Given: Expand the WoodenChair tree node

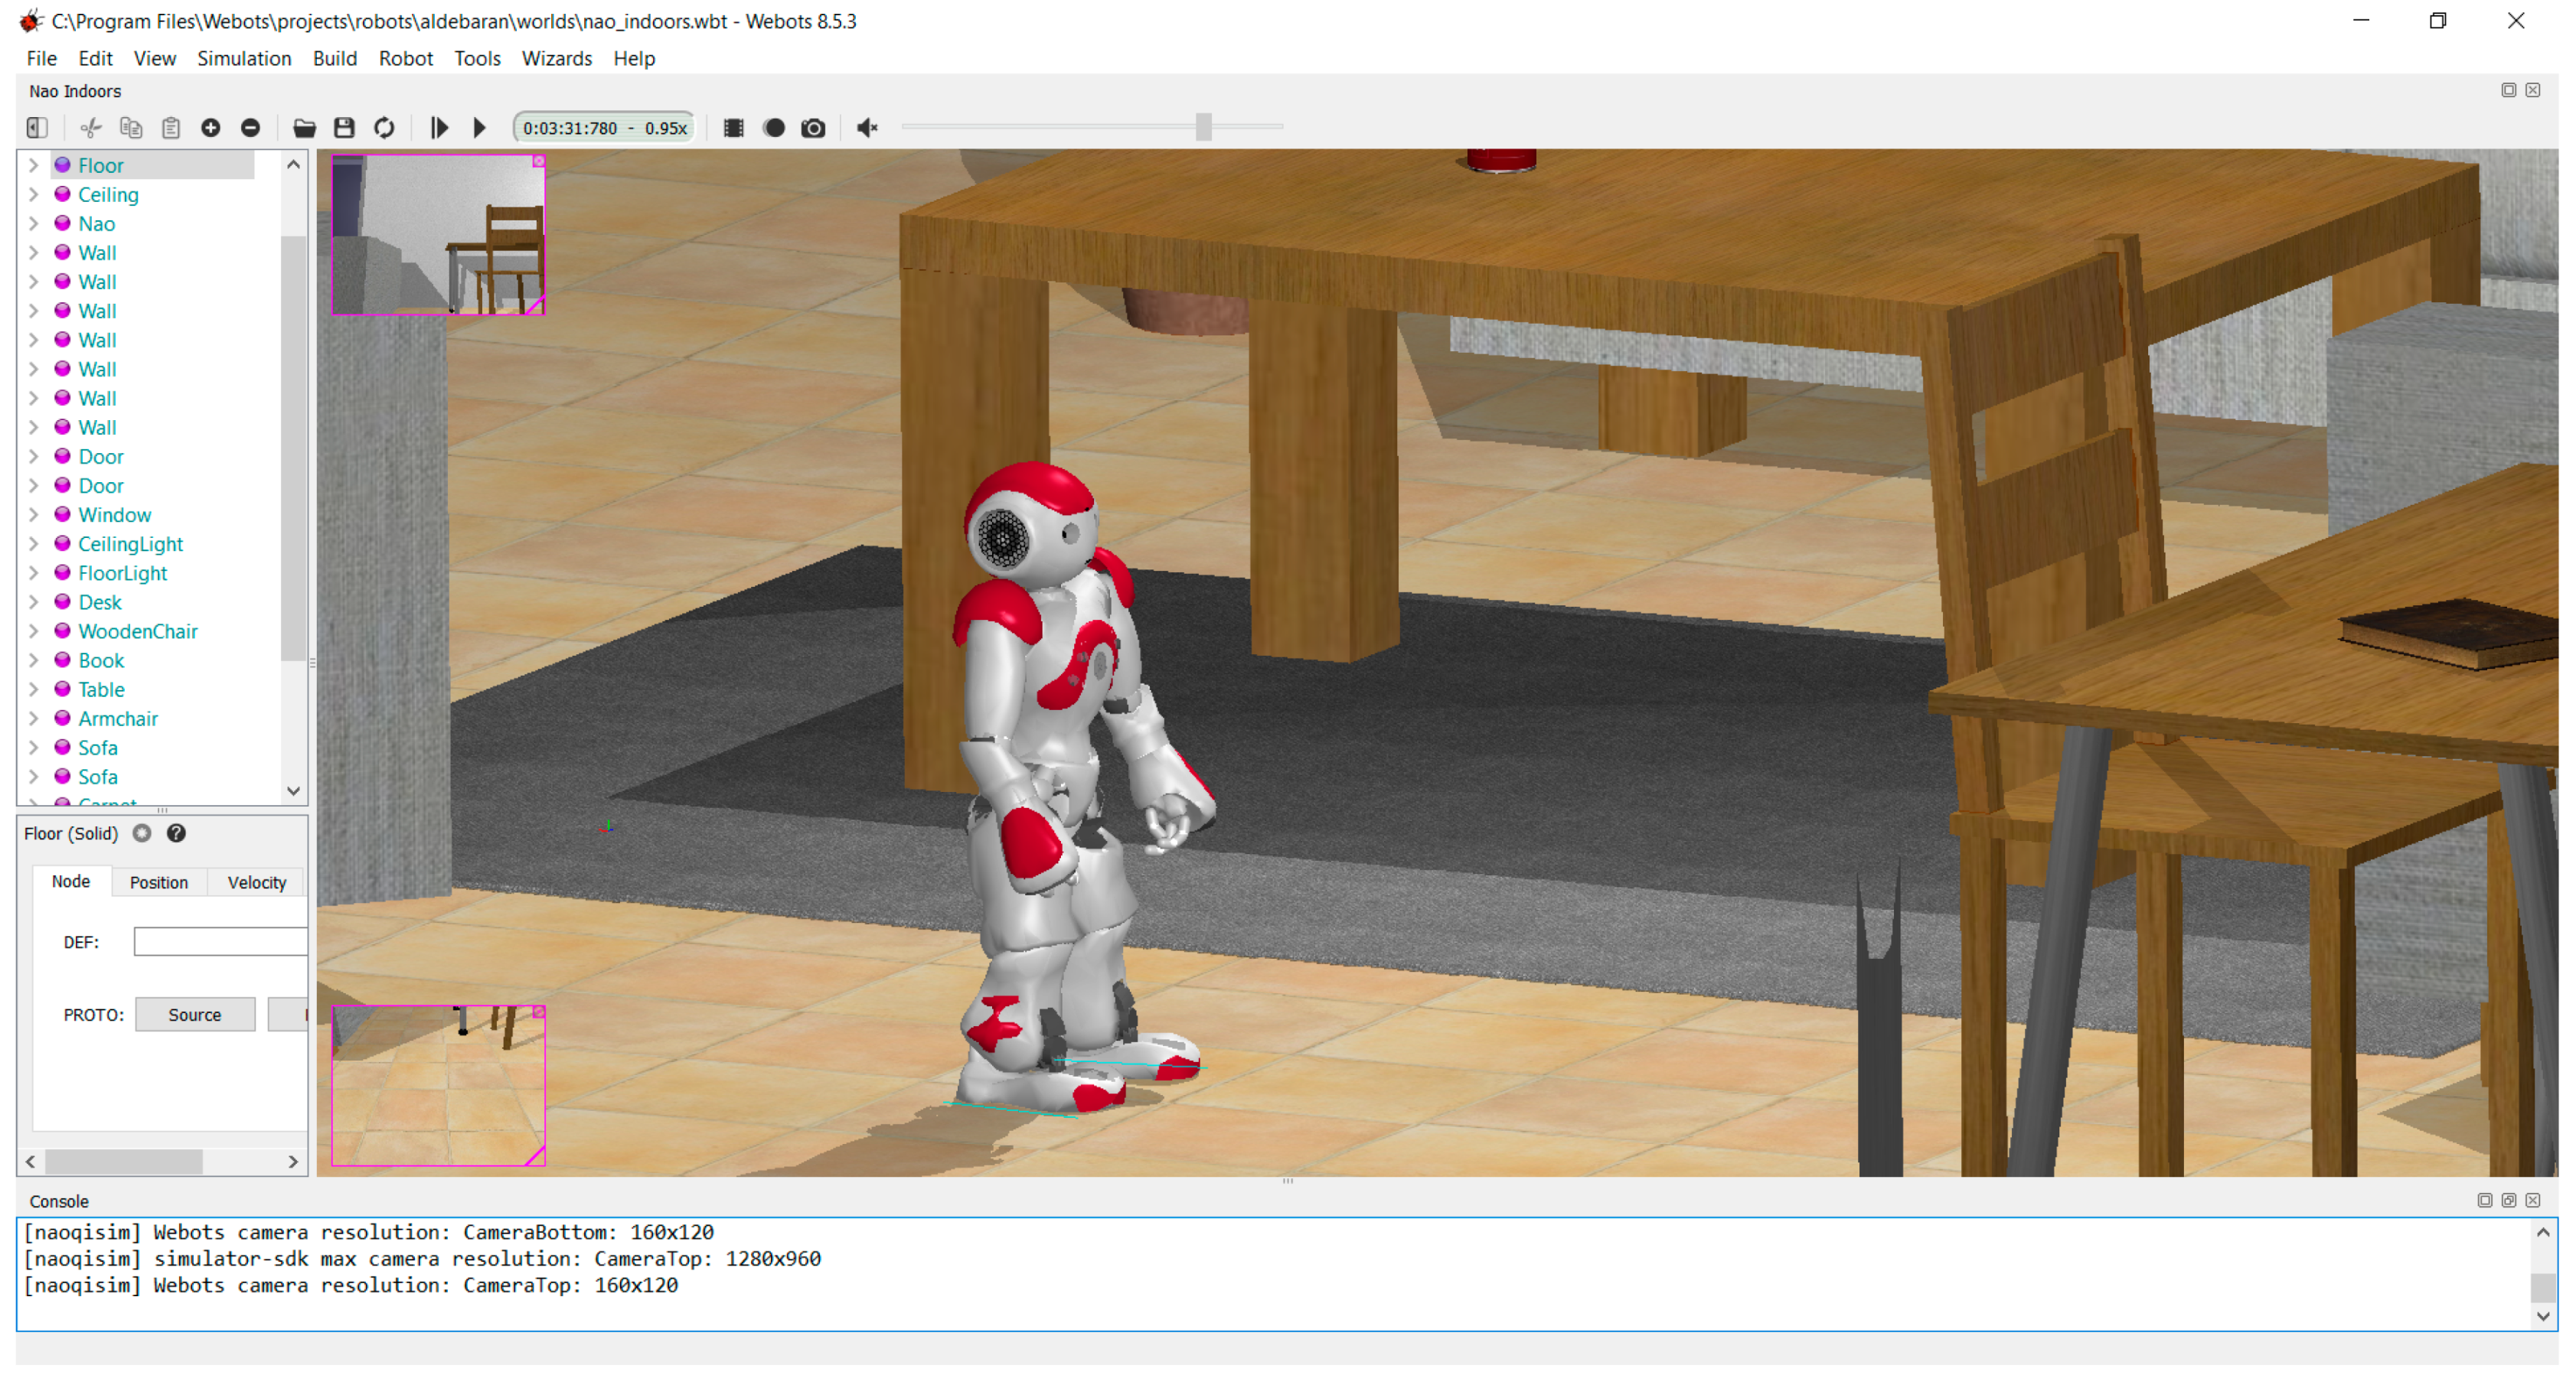Looking at the screenshot, I should [x=33, y=631].
